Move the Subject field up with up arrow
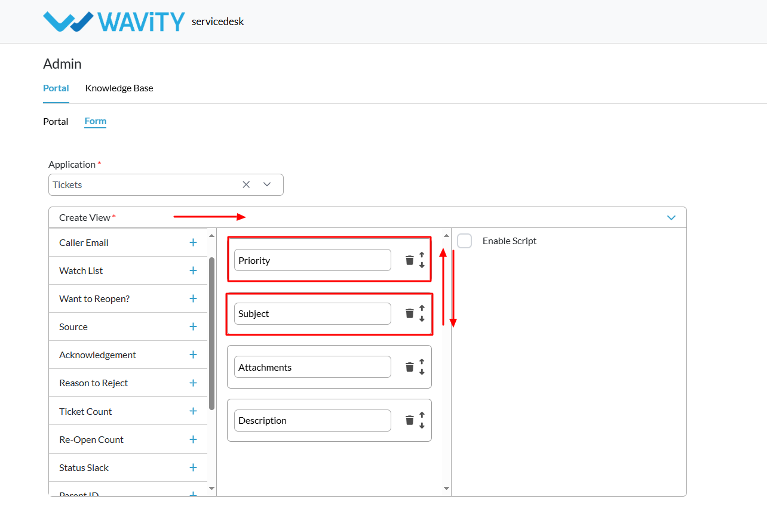Viewport: 767px width, 505px height. pyautogui.click(x=422, y=308)
